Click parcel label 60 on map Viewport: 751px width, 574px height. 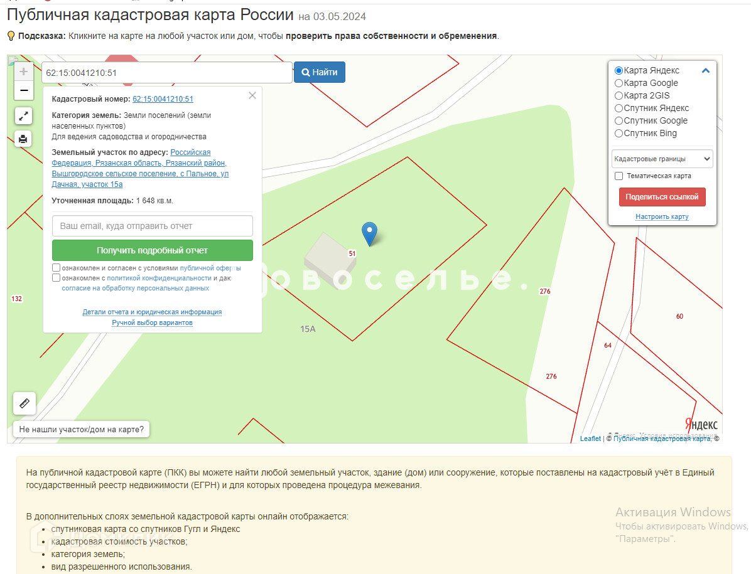[679, 316]
